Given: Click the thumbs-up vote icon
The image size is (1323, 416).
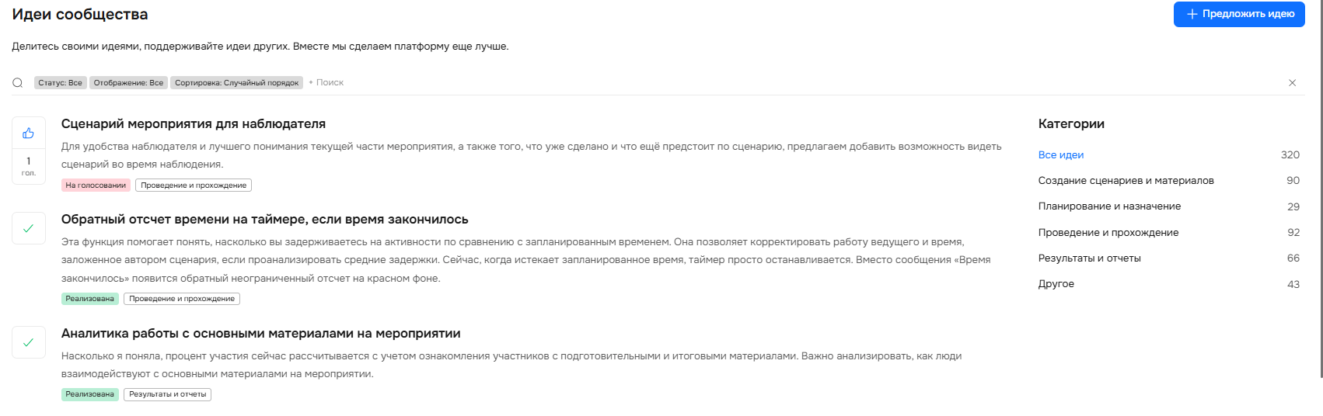Looking at the screenshot, I should pos(29,133).
